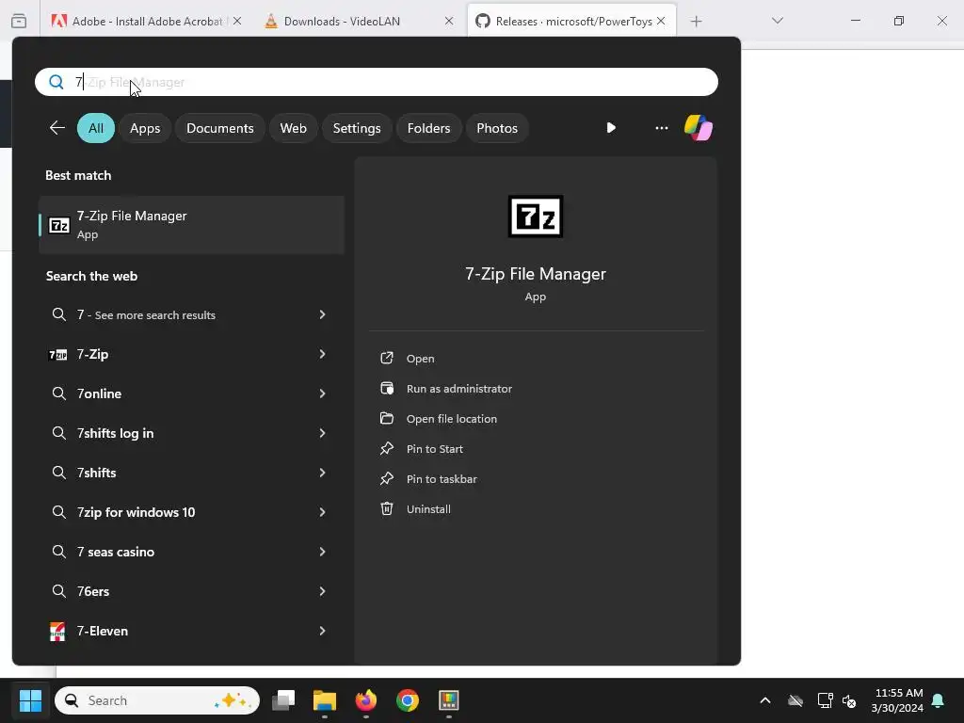Screen dimensions: 964x723
Task: Select the '7 seas casino' suggestion
Action: [116, 552]
